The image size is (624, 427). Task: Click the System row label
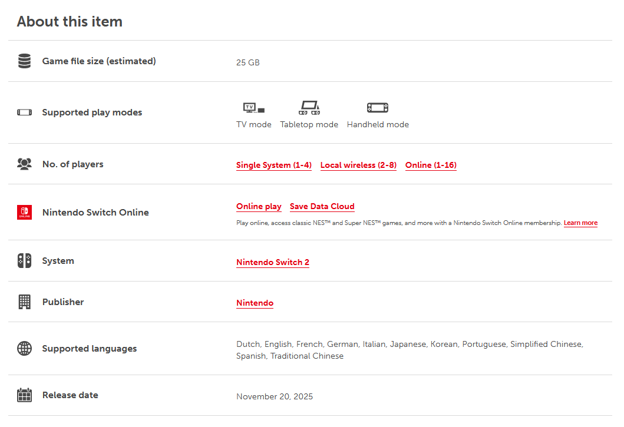58,261
